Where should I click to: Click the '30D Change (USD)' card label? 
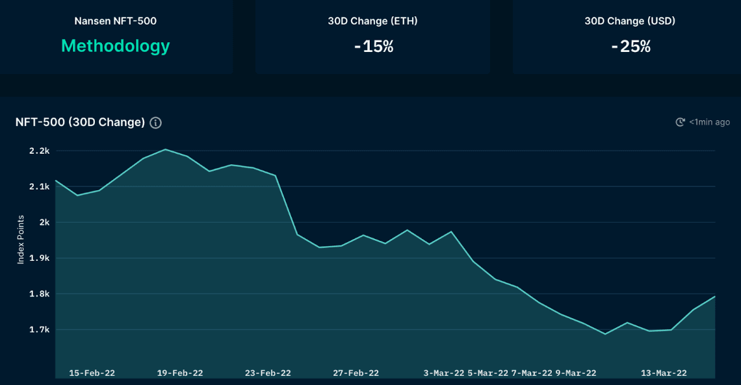pos(630,21)
